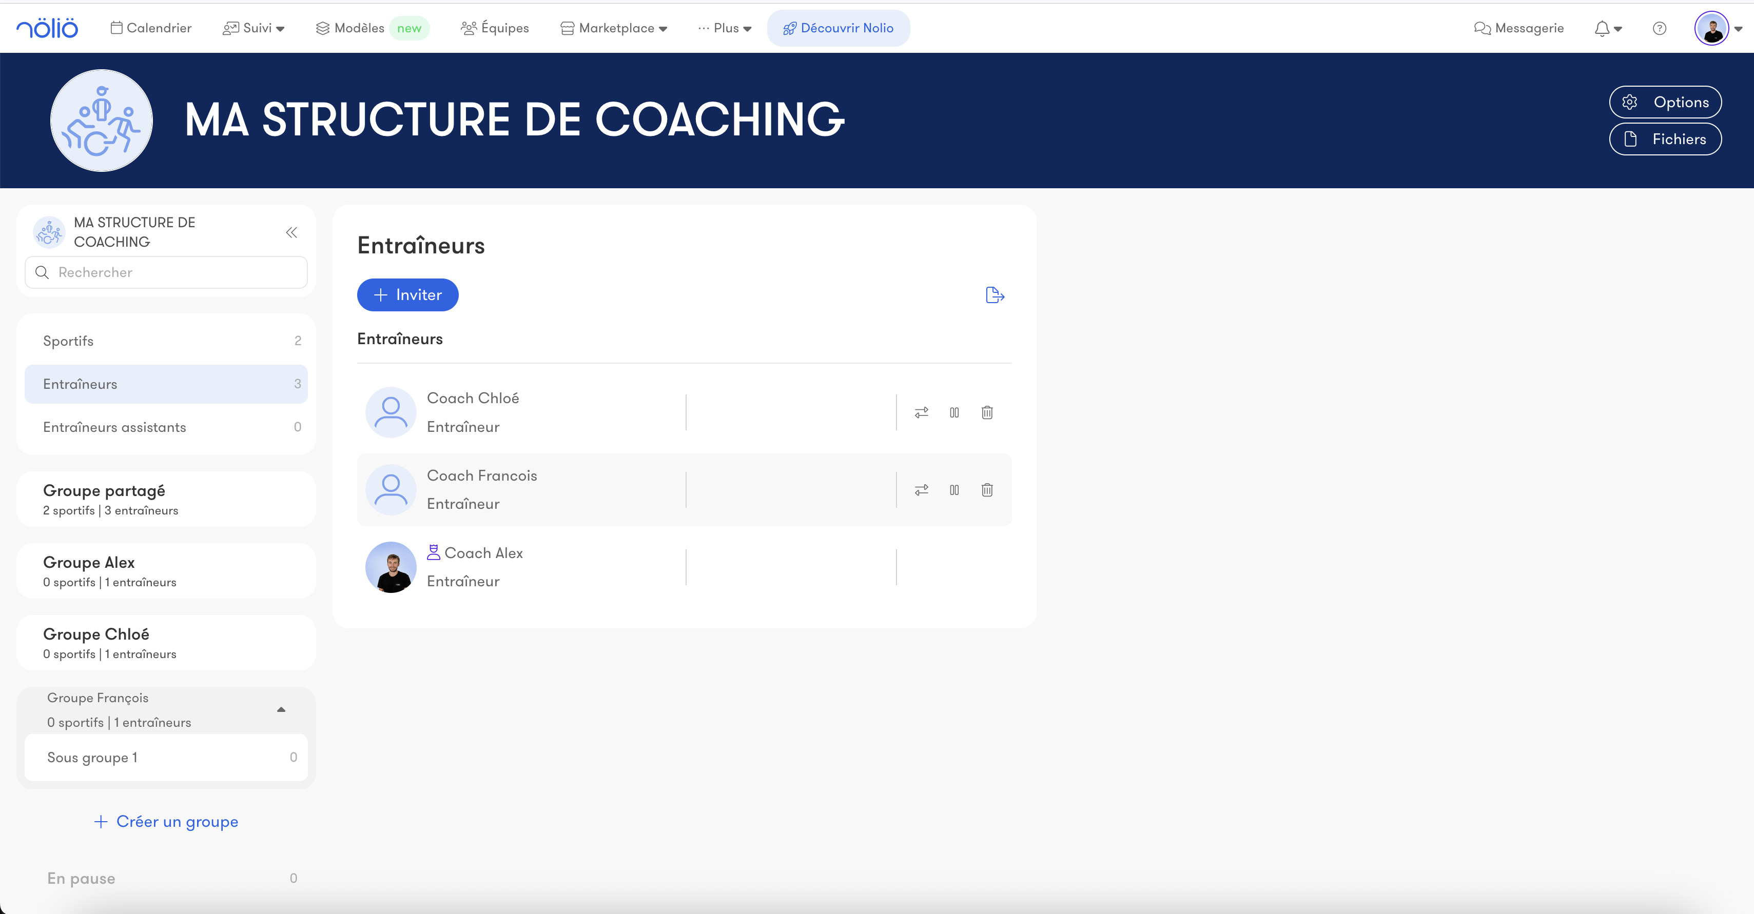Swap Coach Francois using the transfer arrows
The height and width of the screenshot is (914, 1754).
[921, 490]
